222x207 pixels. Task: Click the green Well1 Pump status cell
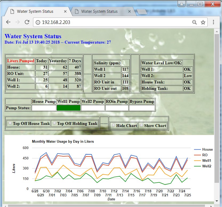(68, 108)
